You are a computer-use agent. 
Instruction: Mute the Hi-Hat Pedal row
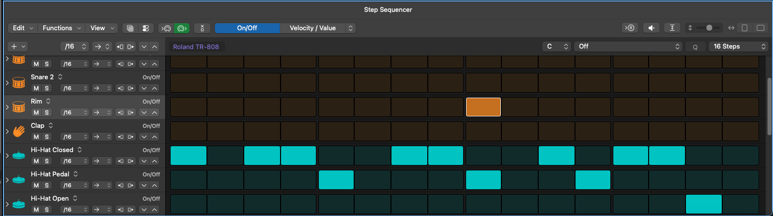[36, 185]
